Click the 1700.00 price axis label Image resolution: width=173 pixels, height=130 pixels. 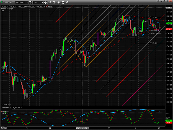point(169,59)
